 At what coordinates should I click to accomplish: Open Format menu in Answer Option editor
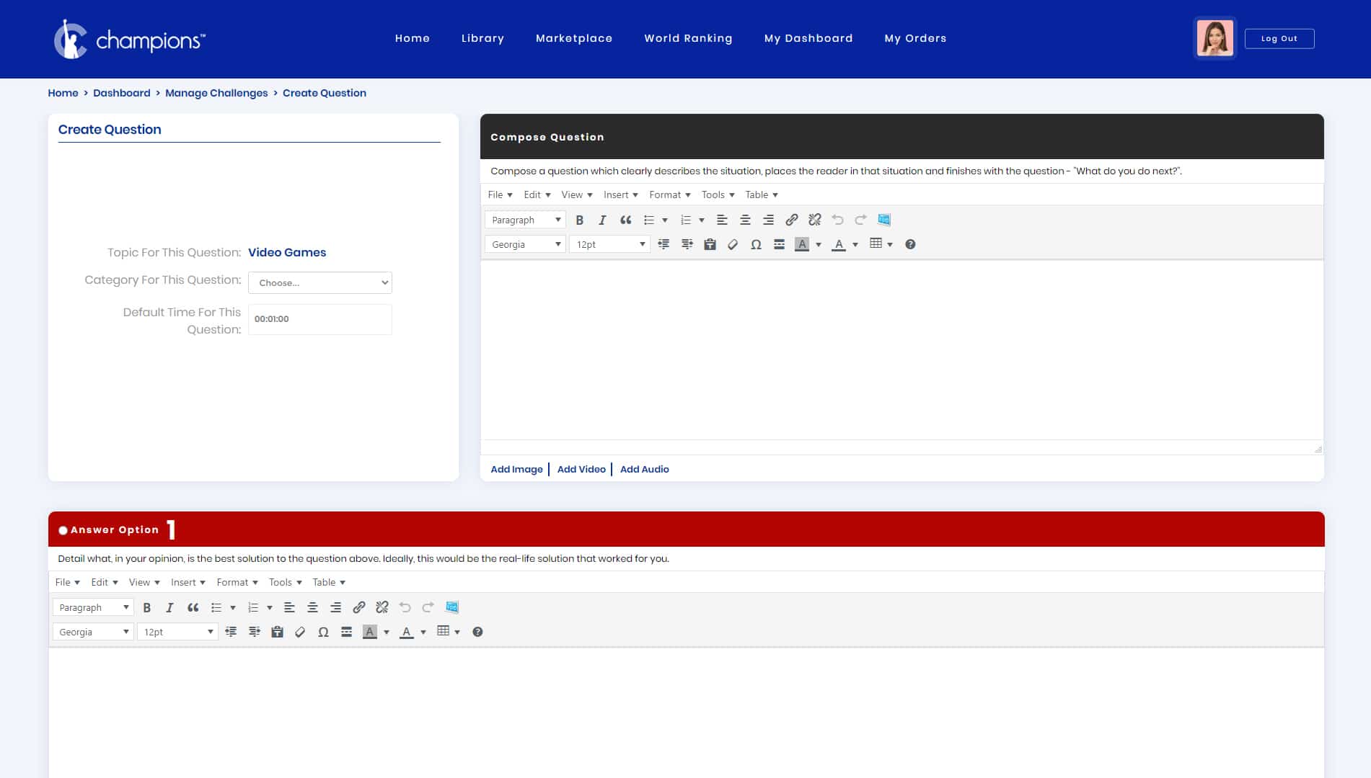(x=237, y=583)
